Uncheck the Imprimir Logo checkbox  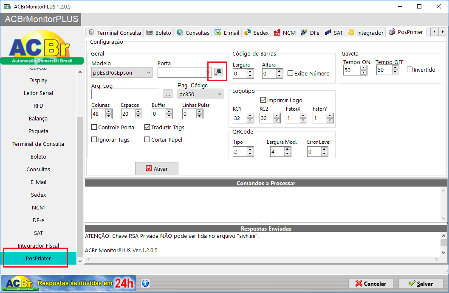(x=281, y=100)
